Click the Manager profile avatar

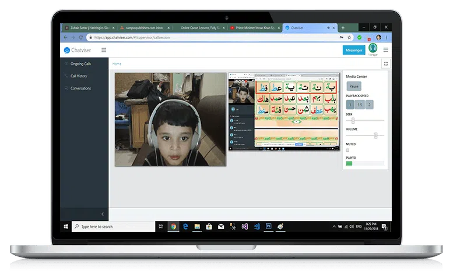click(373, 49)
